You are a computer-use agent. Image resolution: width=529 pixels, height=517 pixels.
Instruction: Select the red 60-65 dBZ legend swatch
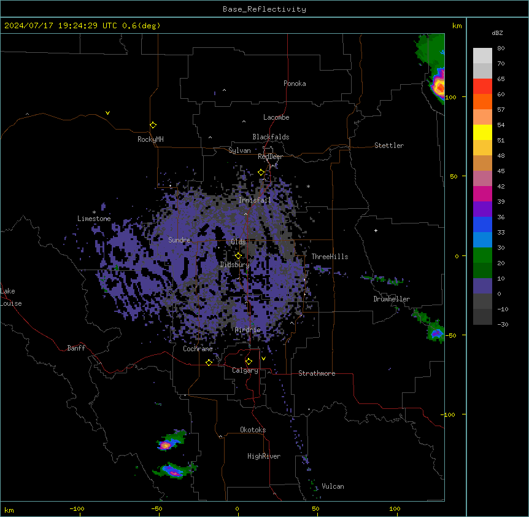tap(482, 86)
